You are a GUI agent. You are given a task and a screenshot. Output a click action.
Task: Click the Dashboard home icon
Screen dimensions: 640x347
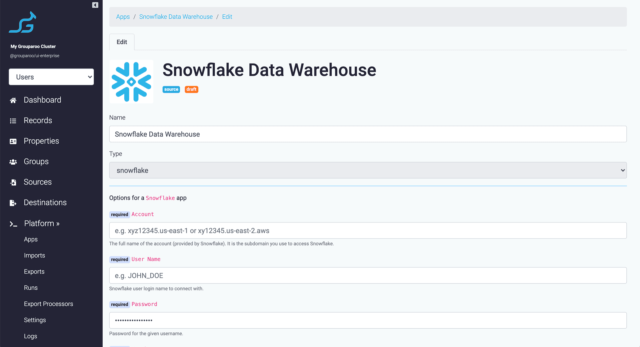coord(13,100)
